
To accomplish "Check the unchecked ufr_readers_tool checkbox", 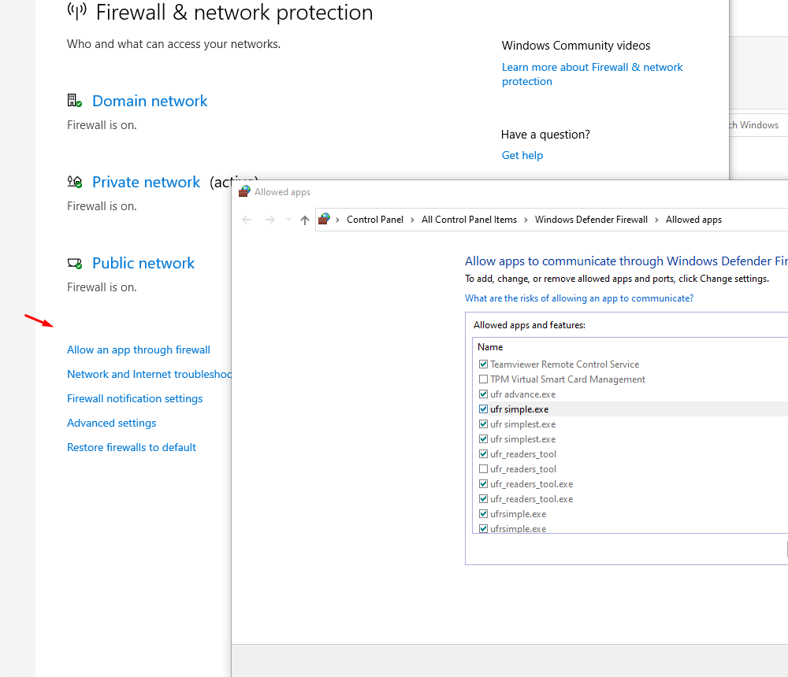I will [x=484, y=469].
